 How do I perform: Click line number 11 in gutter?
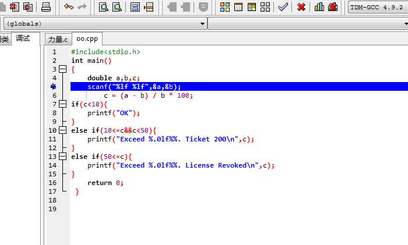coord(52,139)
